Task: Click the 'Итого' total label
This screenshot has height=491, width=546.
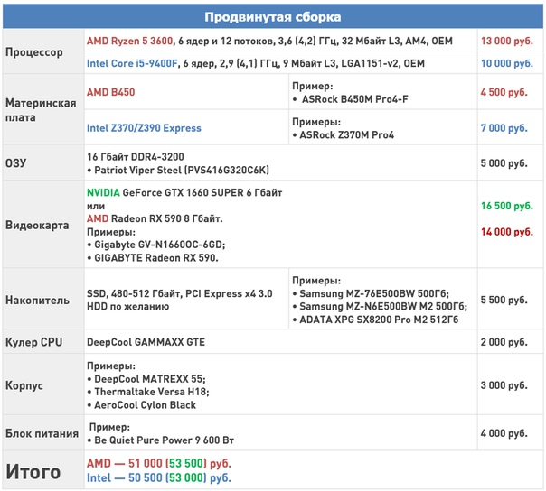Action: point(33,472)
